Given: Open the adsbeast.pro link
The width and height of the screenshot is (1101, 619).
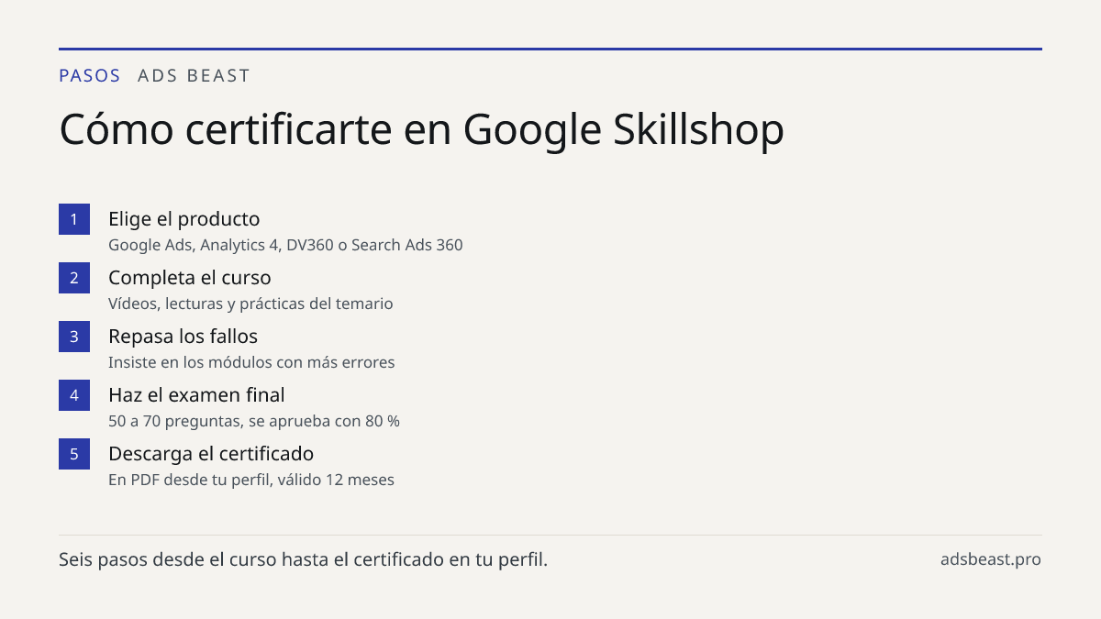Looking at the screenshot, I should [x=991, y=559].
